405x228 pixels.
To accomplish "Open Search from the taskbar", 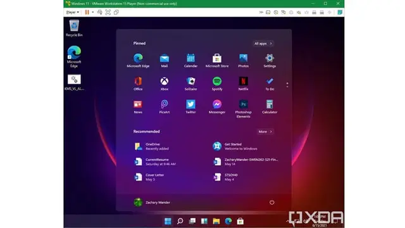I will click(180, 221).
